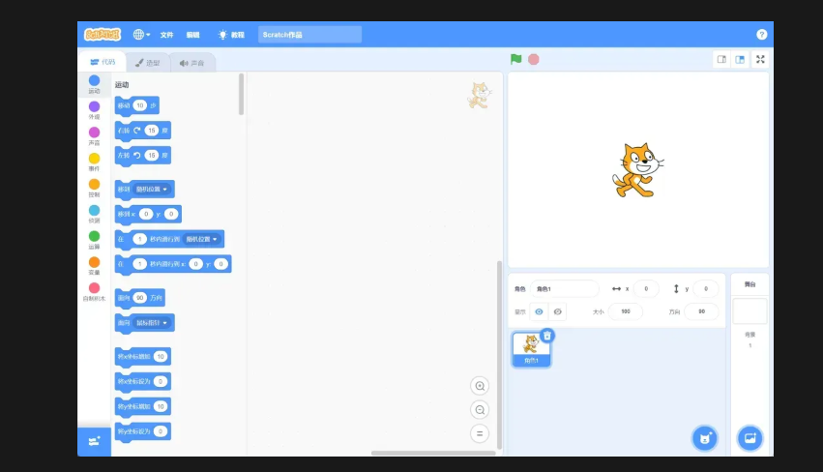
Task: Click the workspace vertical scrollbar
Action: [x=499, y=355]
